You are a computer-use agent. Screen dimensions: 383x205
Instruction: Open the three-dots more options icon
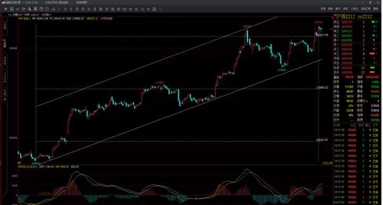click(x=160, y=9)
